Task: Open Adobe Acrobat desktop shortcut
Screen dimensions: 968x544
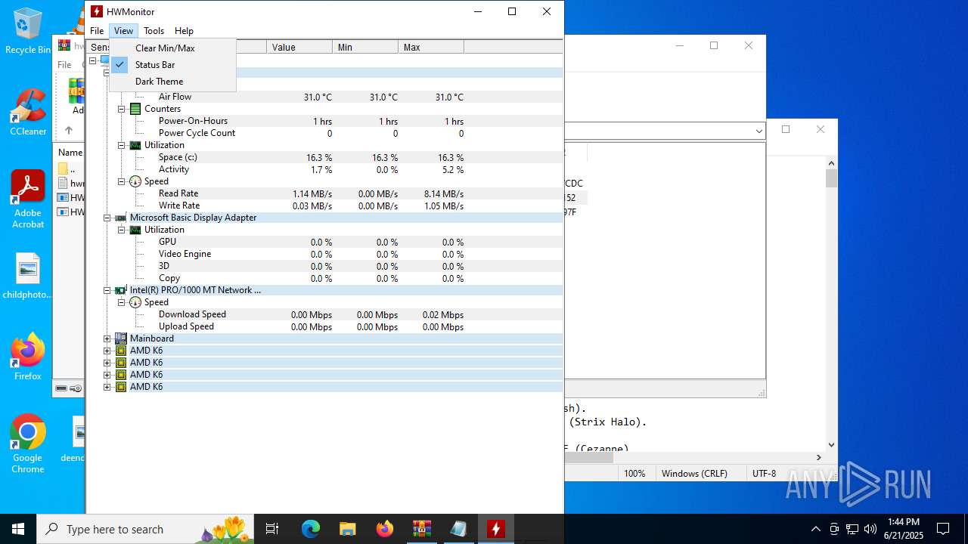Action: click(x=28, y=199)
